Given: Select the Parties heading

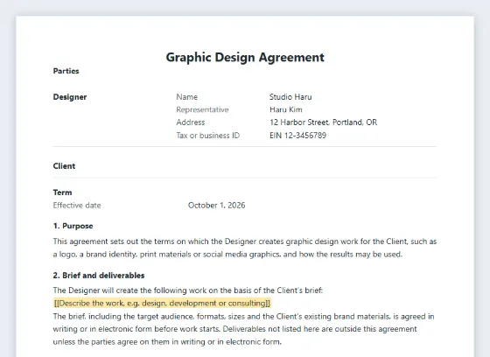Looking at the screenshot, I should pos(66,71).
